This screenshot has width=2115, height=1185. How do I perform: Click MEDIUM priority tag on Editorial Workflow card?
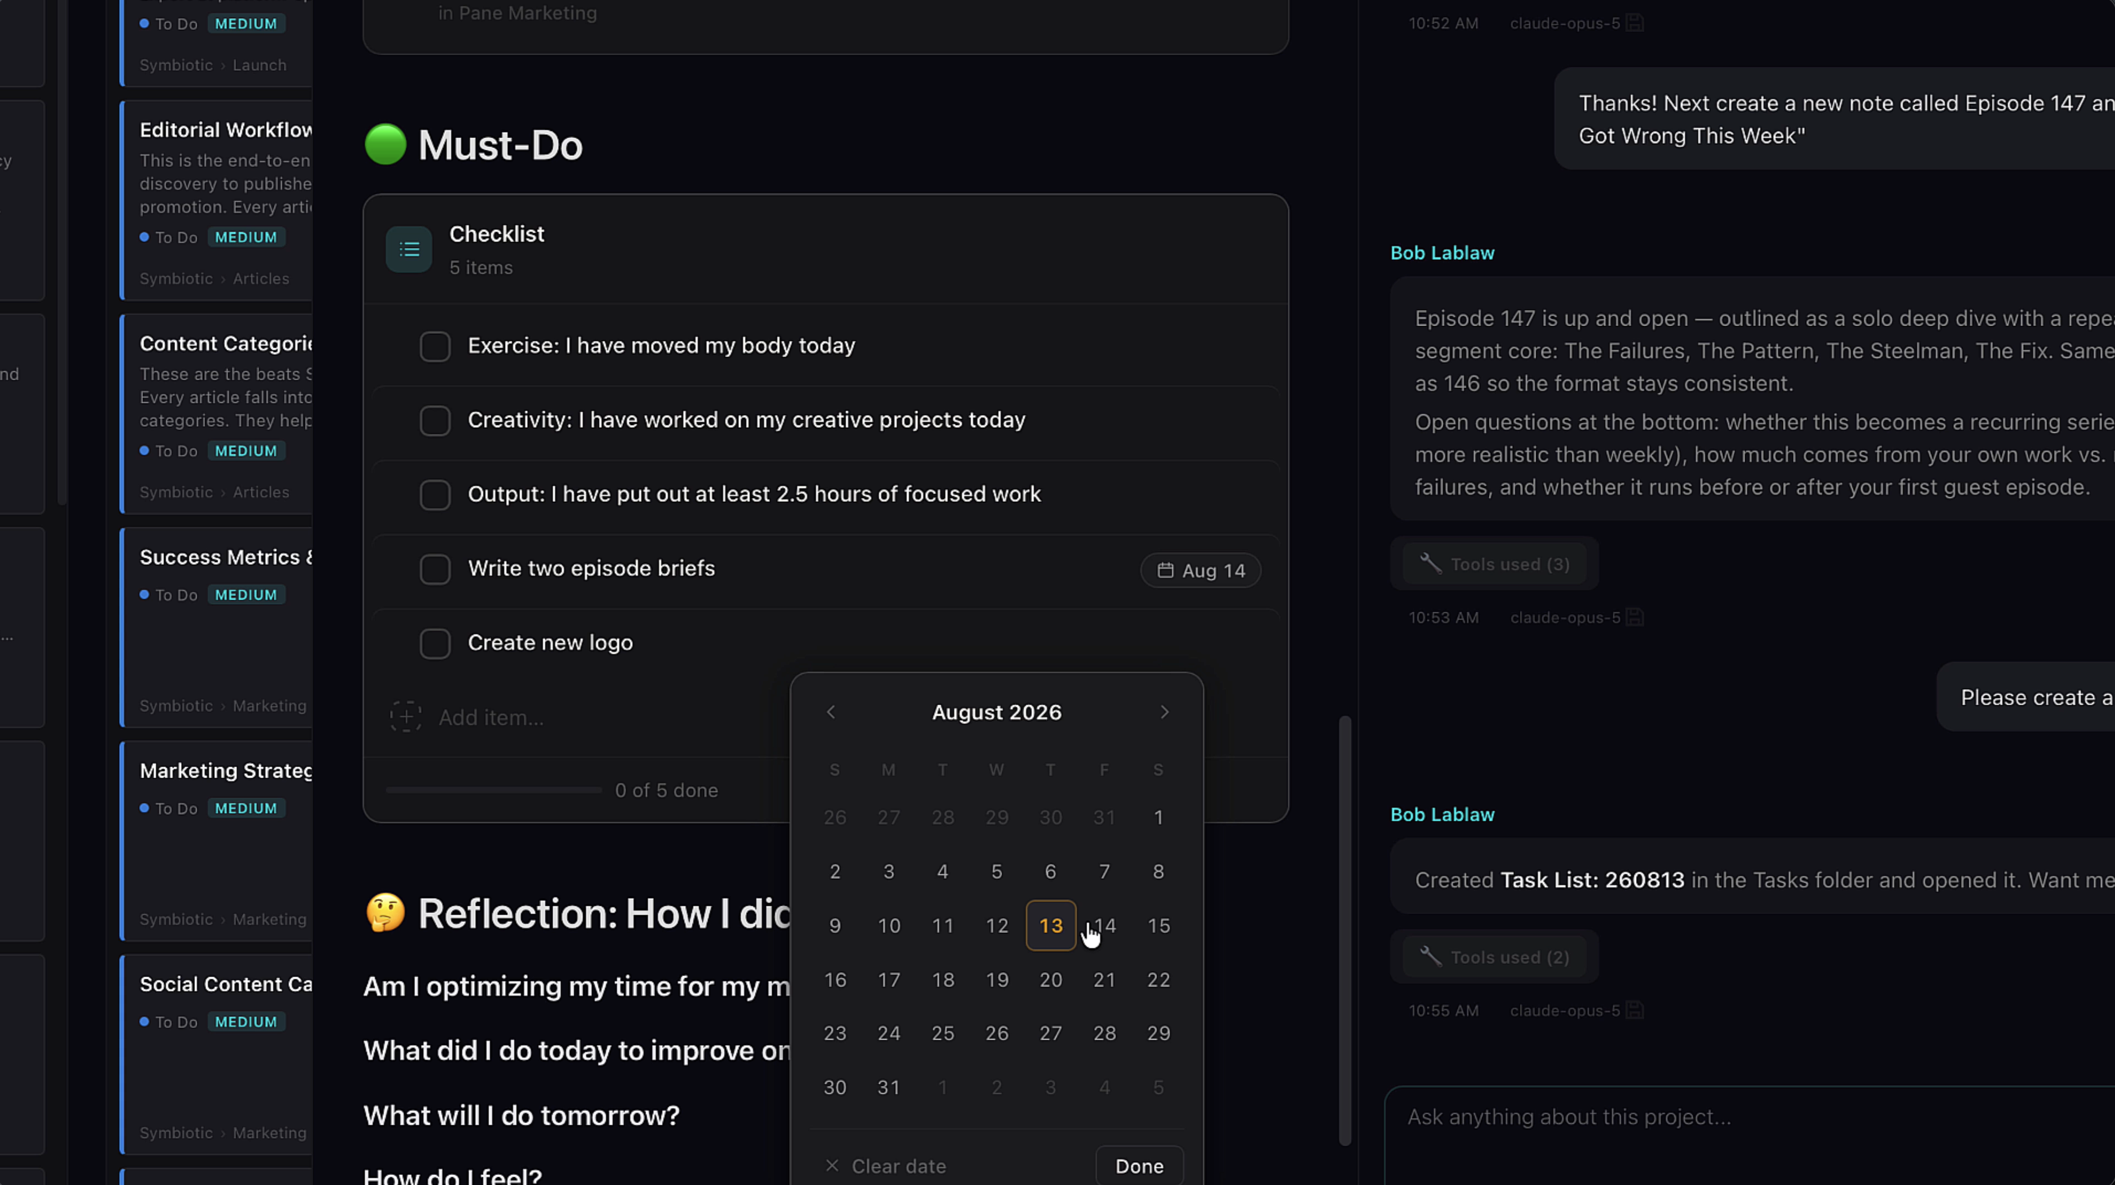(x=247, y=237)
